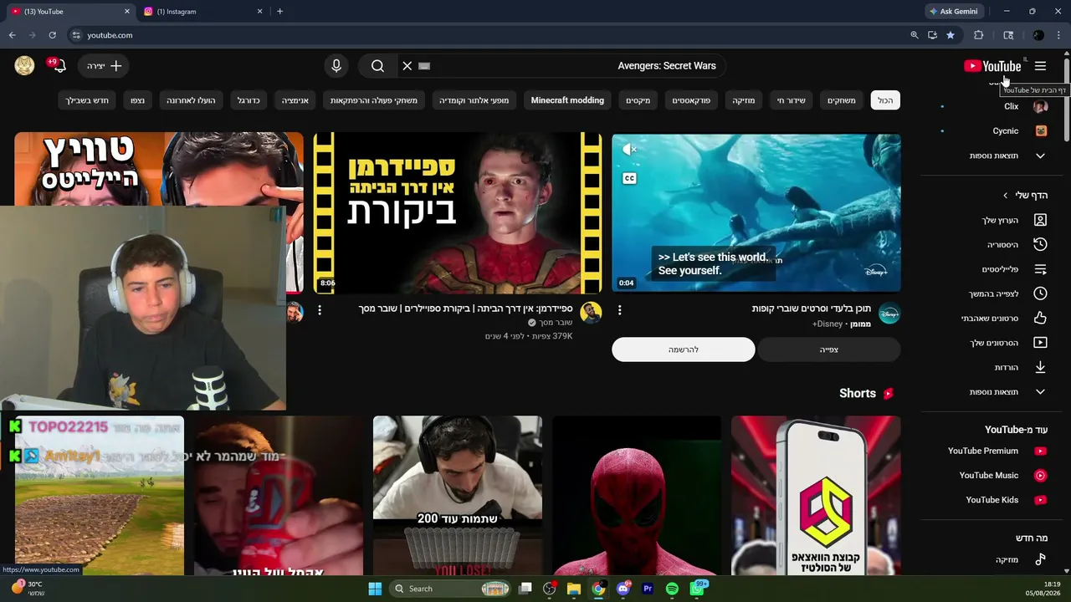The width and height of the screenshot is (1071, 602).
Task: Unmute the Disney+ ad video
Action: [629, 150]
